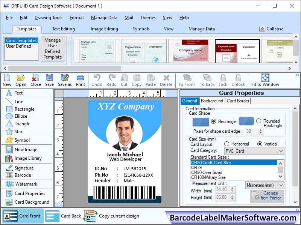Send object To Back
301x225 pixels.
tap(207, 80)
